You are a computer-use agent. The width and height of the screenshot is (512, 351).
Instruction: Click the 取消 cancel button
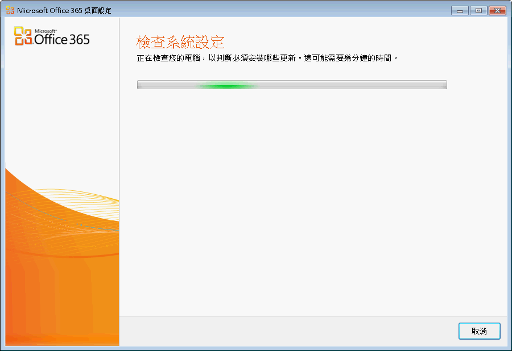479,331
